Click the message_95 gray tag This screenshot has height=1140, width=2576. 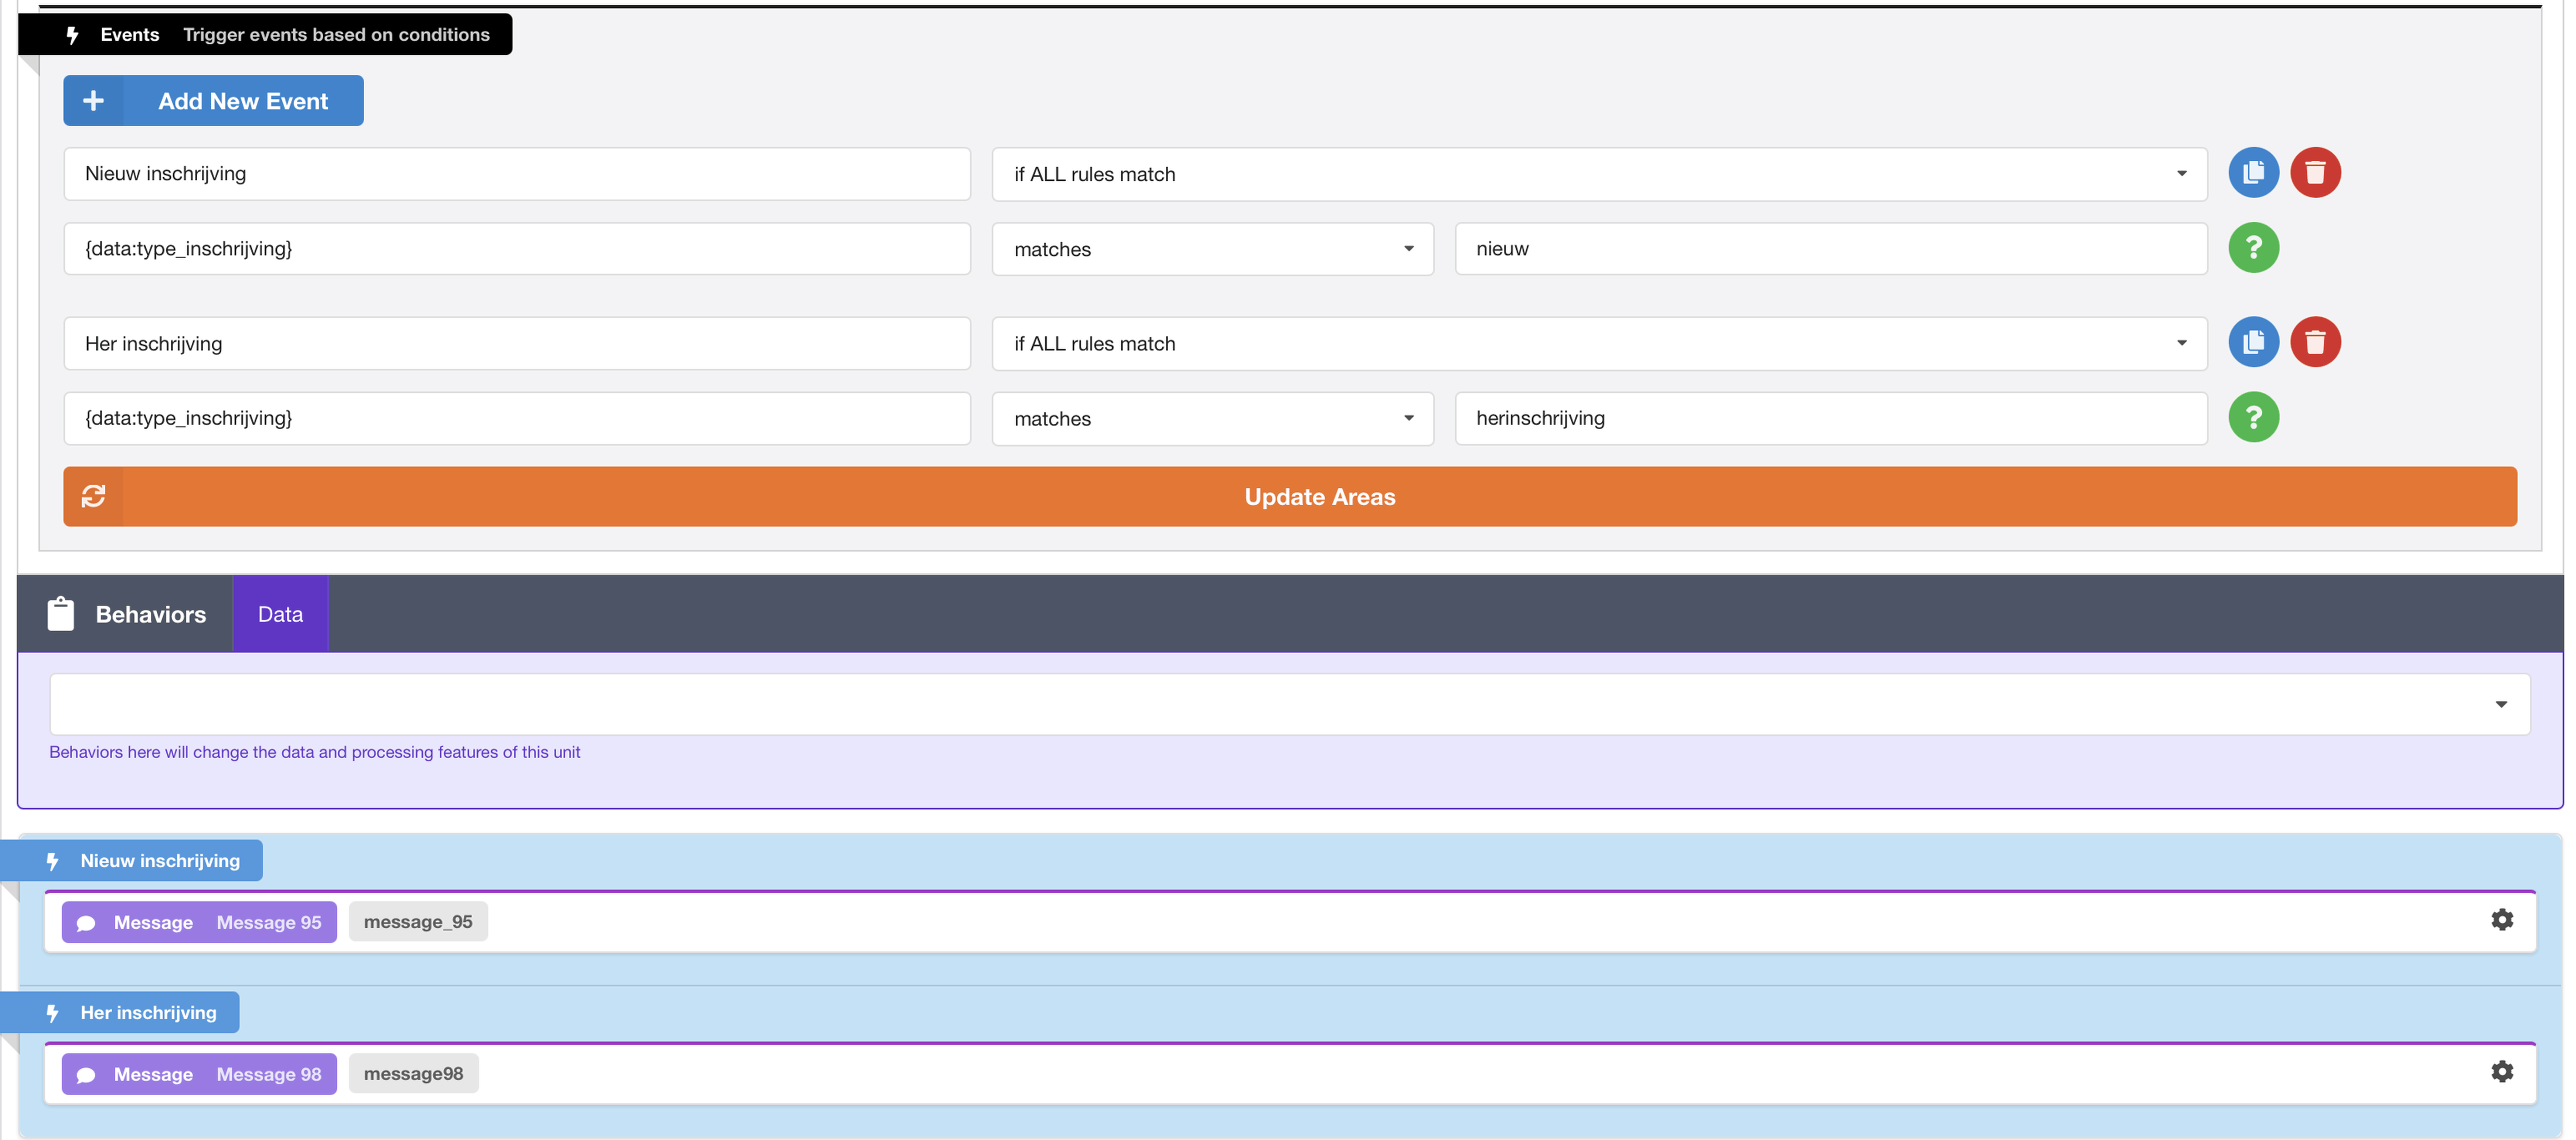pos(418,922)
